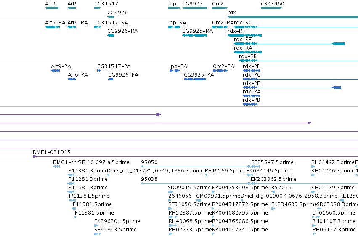Select the 2646056 feature label
358x236 pixels.
click(x=180, y=196)
